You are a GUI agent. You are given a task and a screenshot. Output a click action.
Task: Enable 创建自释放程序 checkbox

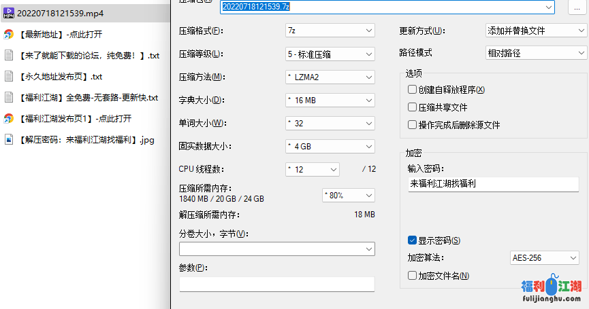[412, 90]
